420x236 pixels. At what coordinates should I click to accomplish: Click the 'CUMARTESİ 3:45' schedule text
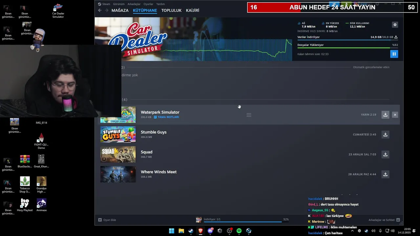tap(365, 134)
